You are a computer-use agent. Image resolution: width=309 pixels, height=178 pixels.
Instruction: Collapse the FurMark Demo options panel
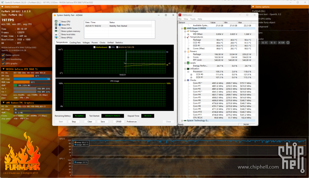click(x=253, y=7)
